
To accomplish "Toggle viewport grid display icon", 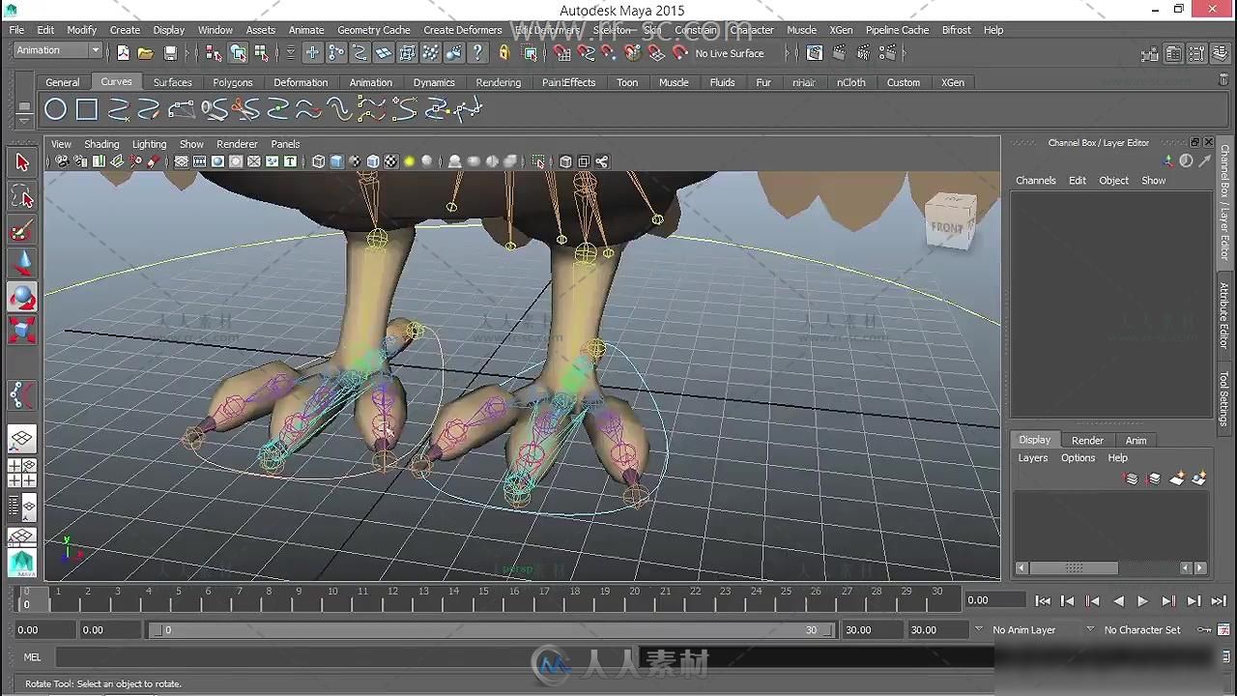I will click(x=181, y=161).
